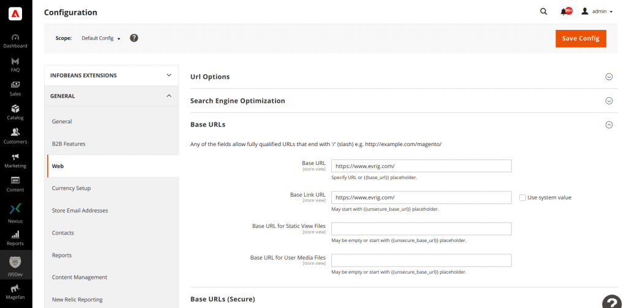Image resolution: width=627 pixels, height=308 pixels.
Task: Click the Save Config button
Action: tap(580, 38)
